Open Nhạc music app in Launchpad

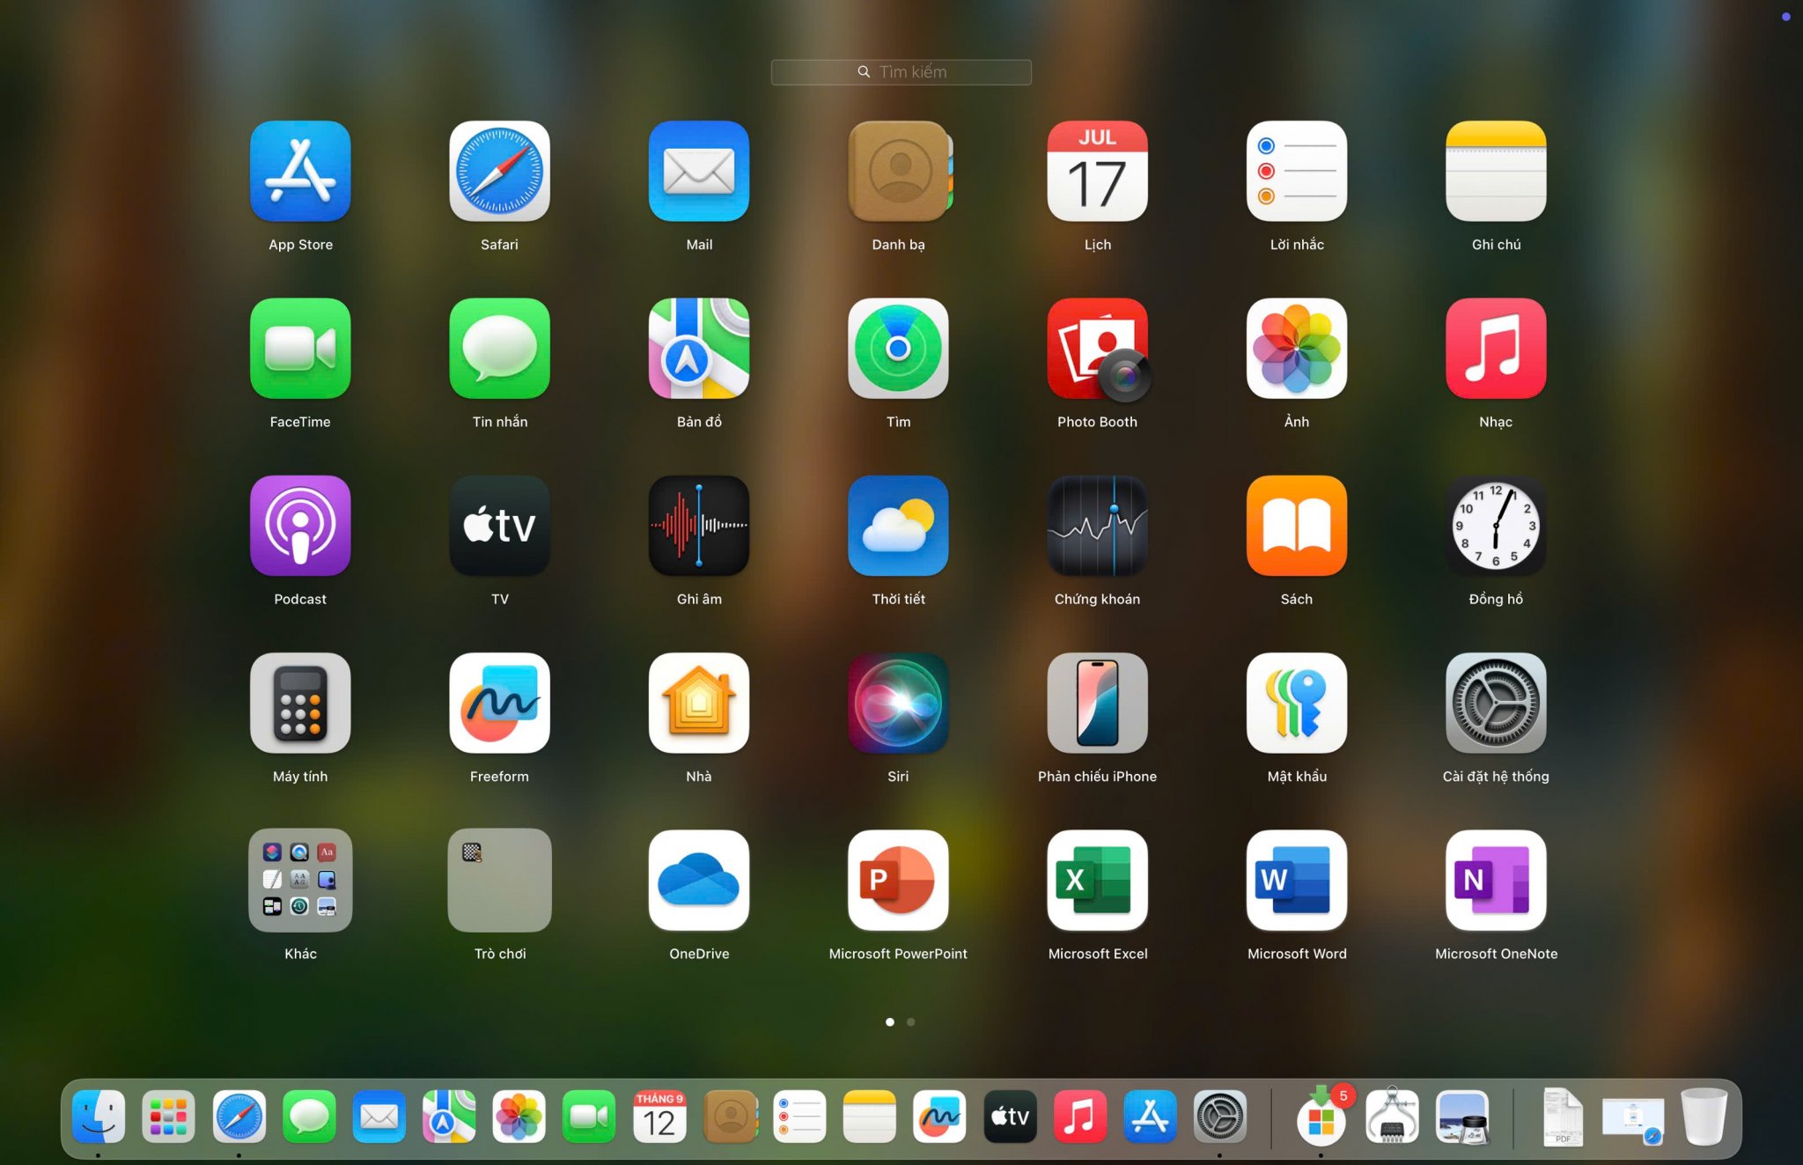(1496, 348)
